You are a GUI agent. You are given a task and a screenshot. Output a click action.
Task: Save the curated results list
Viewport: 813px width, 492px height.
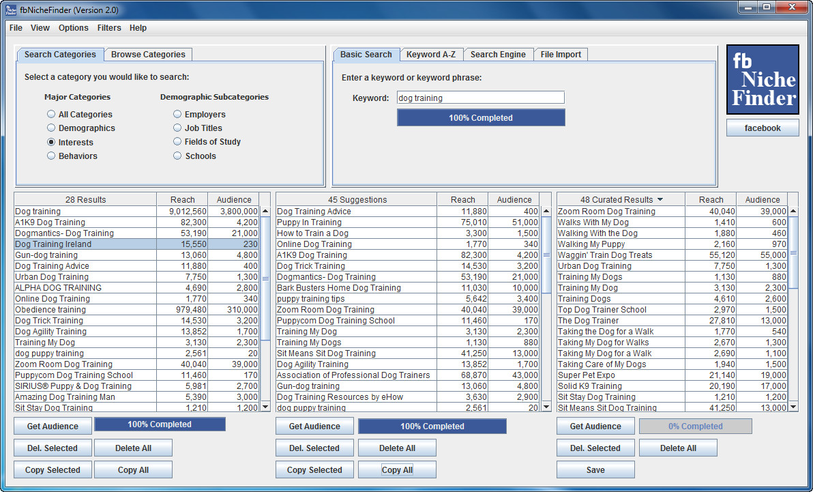pos(595,469)
